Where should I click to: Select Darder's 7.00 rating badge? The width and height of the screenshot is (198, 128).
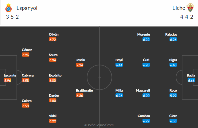[x=53, y=101]
